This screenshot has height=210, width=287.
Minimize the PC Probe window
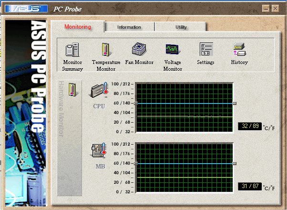coord(266,9)
